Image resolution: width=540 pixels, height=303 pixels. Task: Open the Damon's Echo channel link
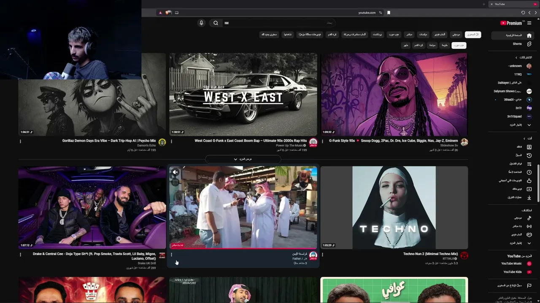[x=146, y=146]
